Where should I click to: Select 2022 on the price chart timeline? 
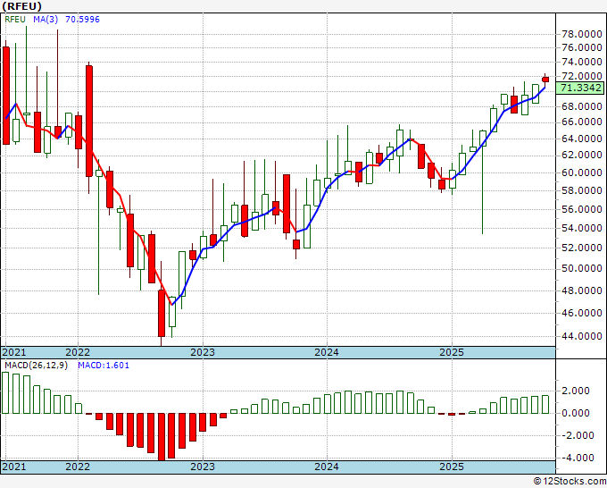[78, 352]
